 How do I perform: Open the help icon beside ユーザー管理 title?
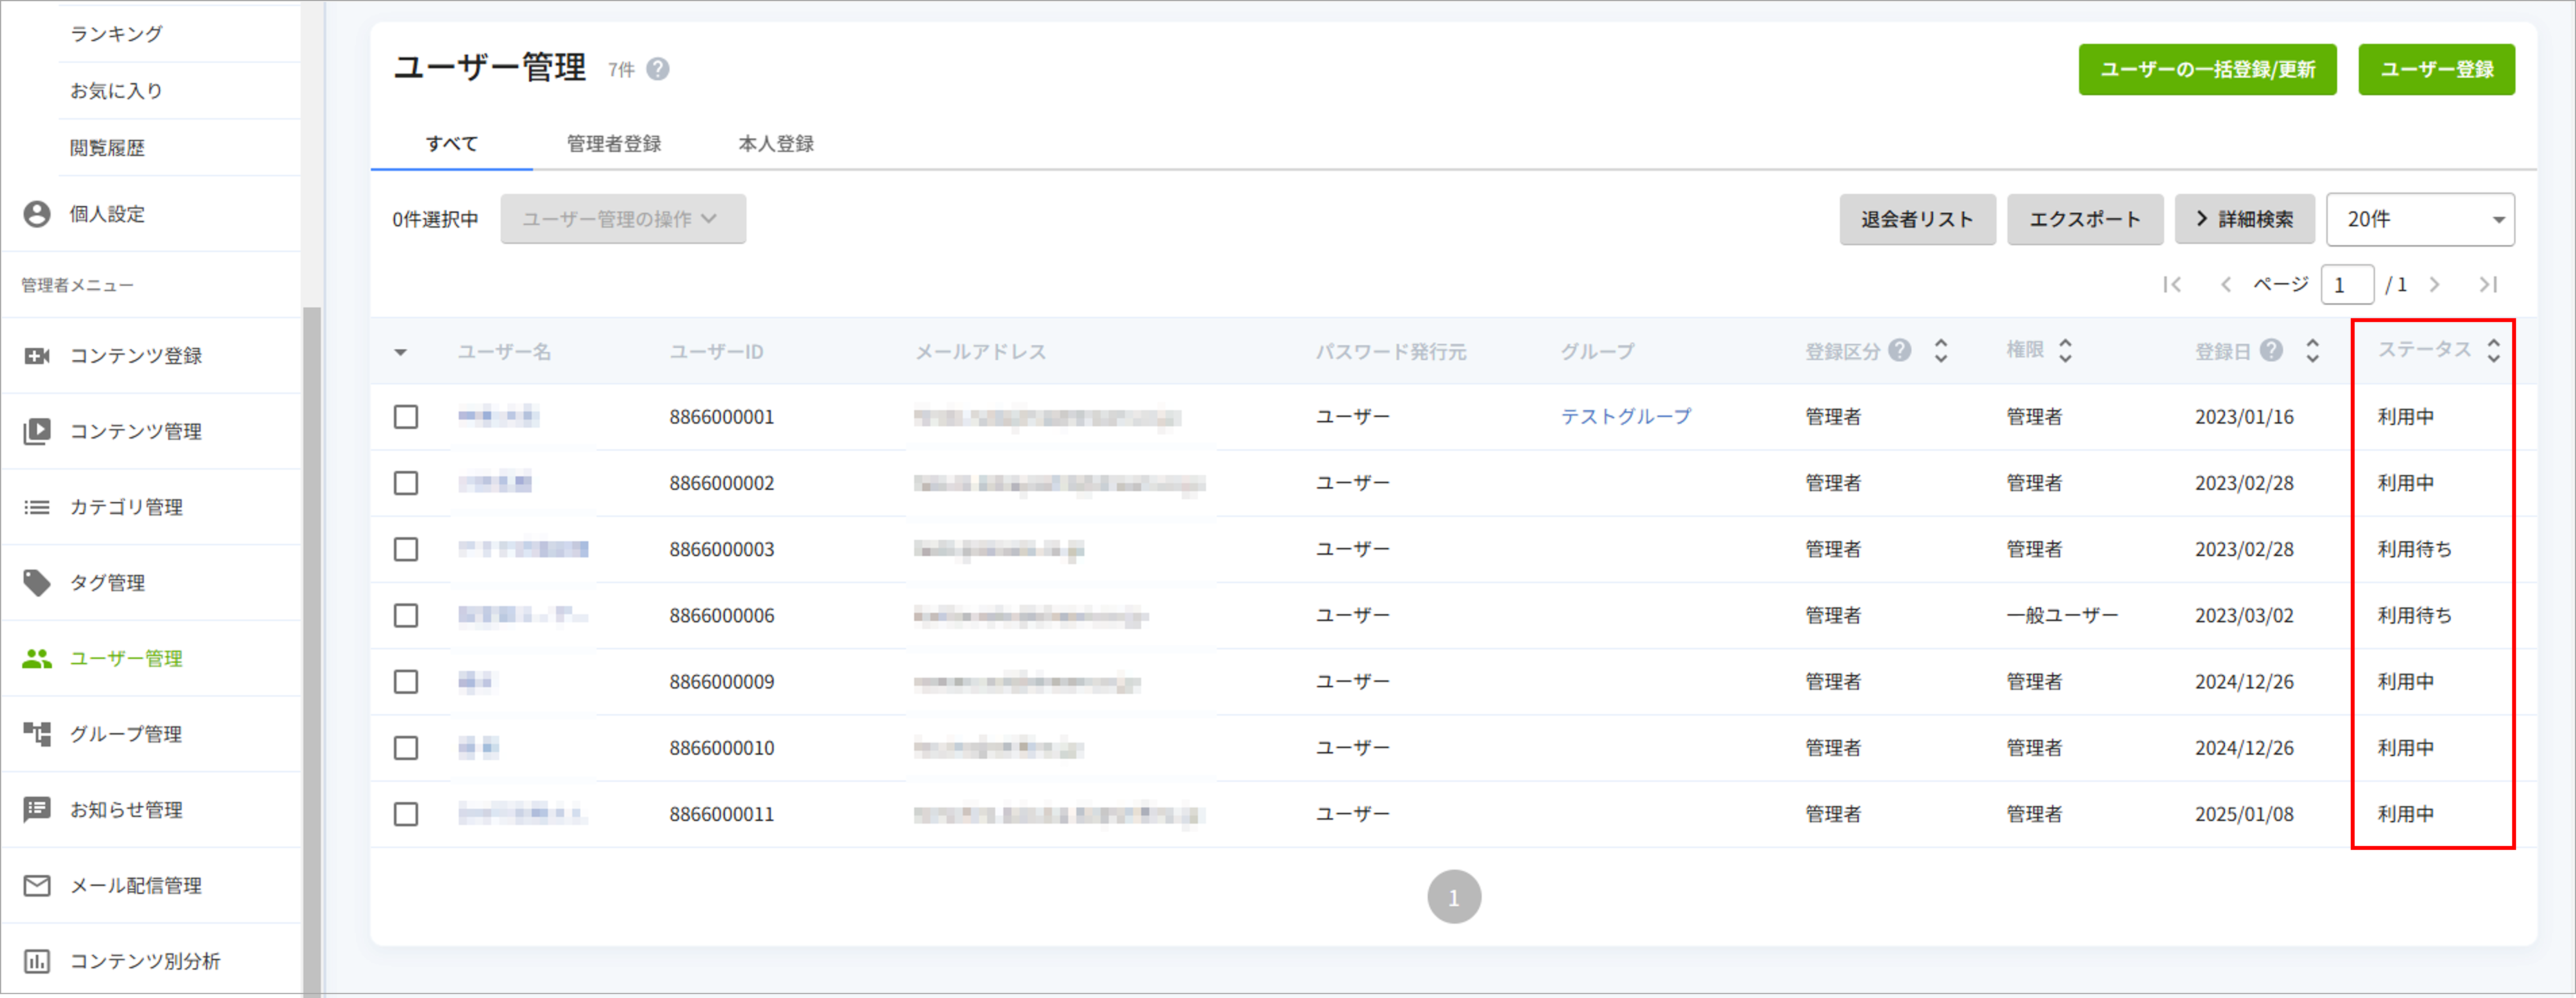tap(658, 69)
